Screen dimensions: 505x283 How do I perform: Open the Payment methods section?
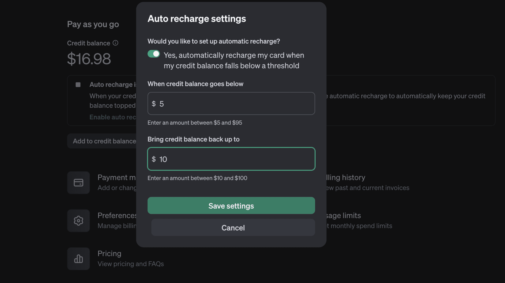pos(117,178)
